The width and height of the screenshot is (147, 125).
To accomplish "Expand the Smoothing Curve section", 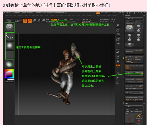I will (134, 97).
